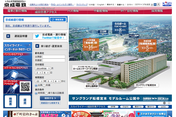The image size is (176, 117).
Task: Open the 運賃 fare tile
Action: (25, 101)
